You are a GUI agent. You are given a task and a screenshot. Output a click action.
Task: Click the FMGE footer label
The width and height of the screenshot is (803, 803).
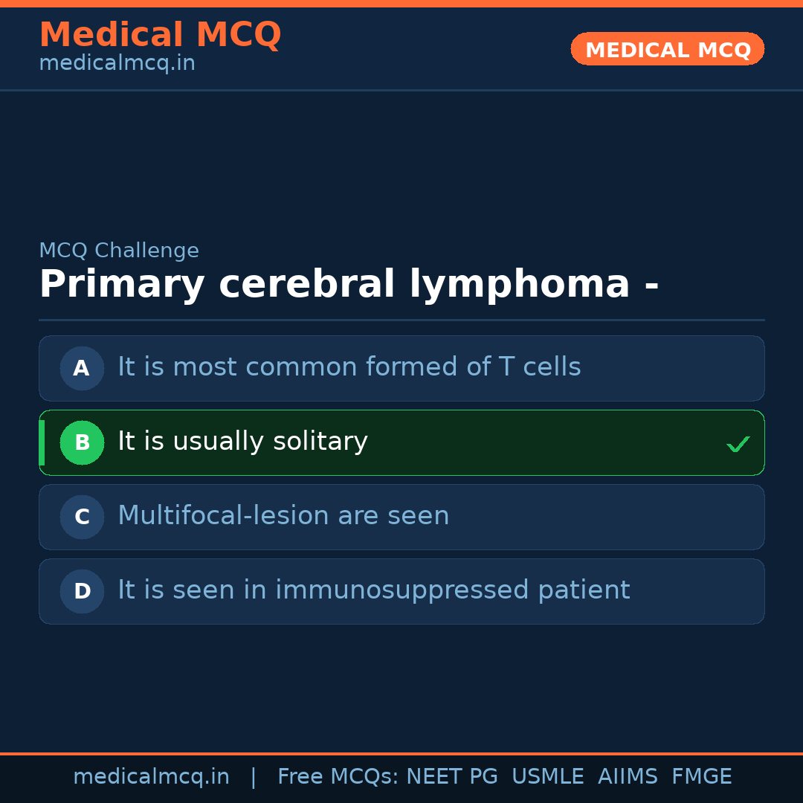[x=701, y=777]
